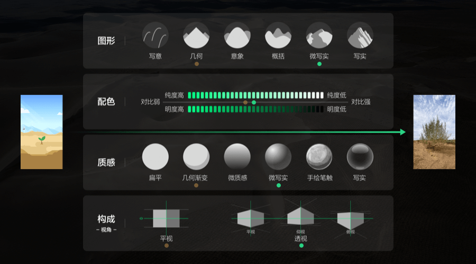Click the 明度低 label
Image resolution: width=476 pixels, height=264 pixels.
pos(337,109)
